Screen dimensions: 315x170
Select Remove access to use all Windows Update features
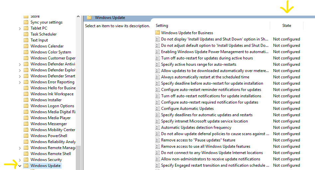coord(205,146)
